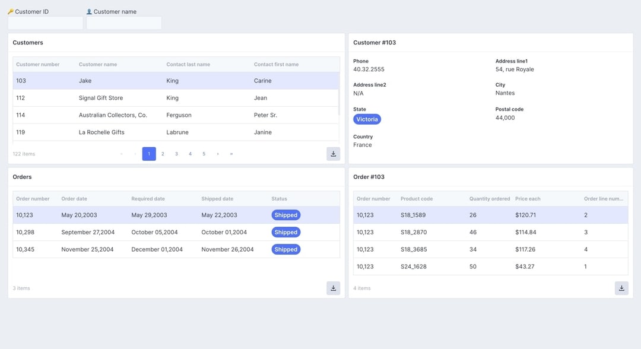Screen dimensions: 641x349
Task: Select page 3 in Customers pagination
Action: coord(177,154)
